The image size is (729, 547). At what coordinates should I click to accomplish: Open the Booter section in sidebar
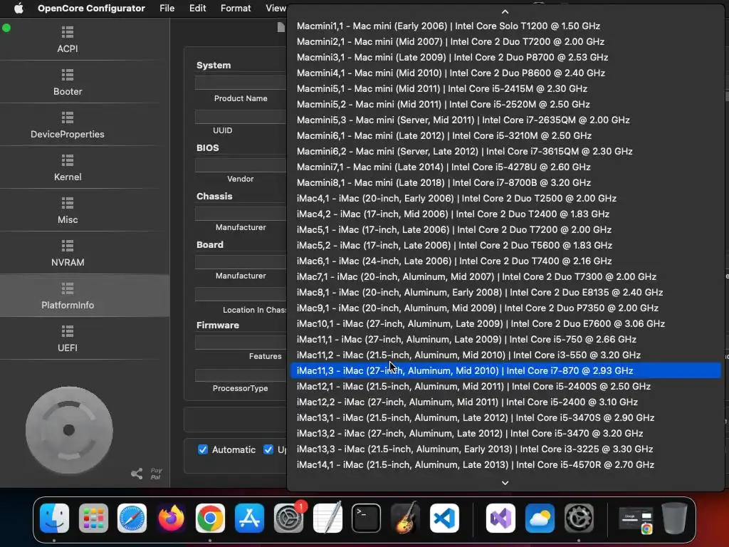click(x=68, y=83)
